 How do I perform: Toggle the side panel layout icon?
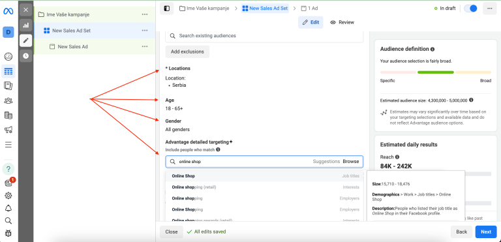166,8
